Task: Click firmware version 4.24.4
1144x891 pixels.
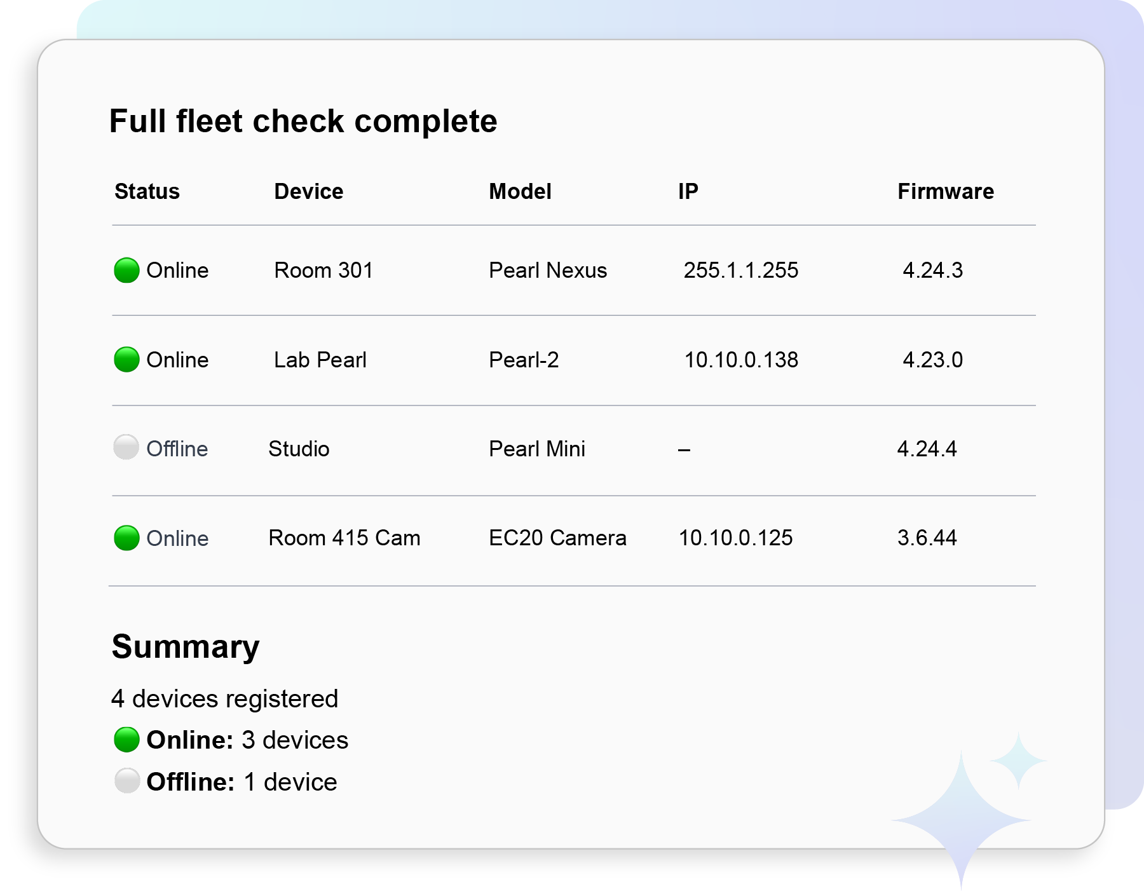Action: point(927,449)
